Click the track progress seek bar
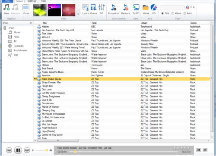 (x=124, y=152)
